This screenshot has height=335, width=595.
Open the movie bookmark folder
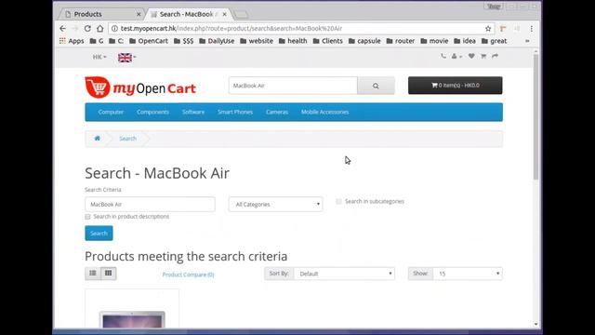click(x=434, y=41)
